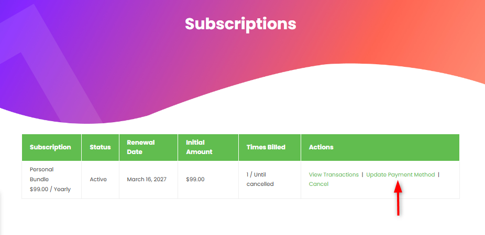Select the Personal Bundle subscription name
Image resolution: width=485 pixels, height=235 pixels.
[x=42, y=174]
